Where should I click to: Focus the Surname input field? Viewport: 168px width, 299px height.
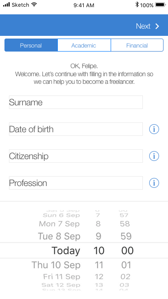point(76,102)
